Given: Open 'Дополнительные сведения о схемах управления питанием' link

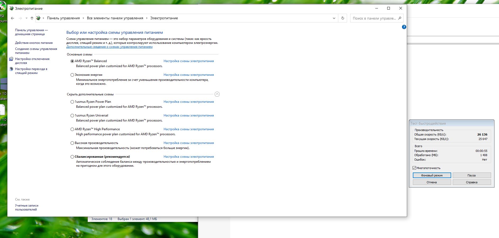Looking at the screenshot, I should click(x=109, y=47).
